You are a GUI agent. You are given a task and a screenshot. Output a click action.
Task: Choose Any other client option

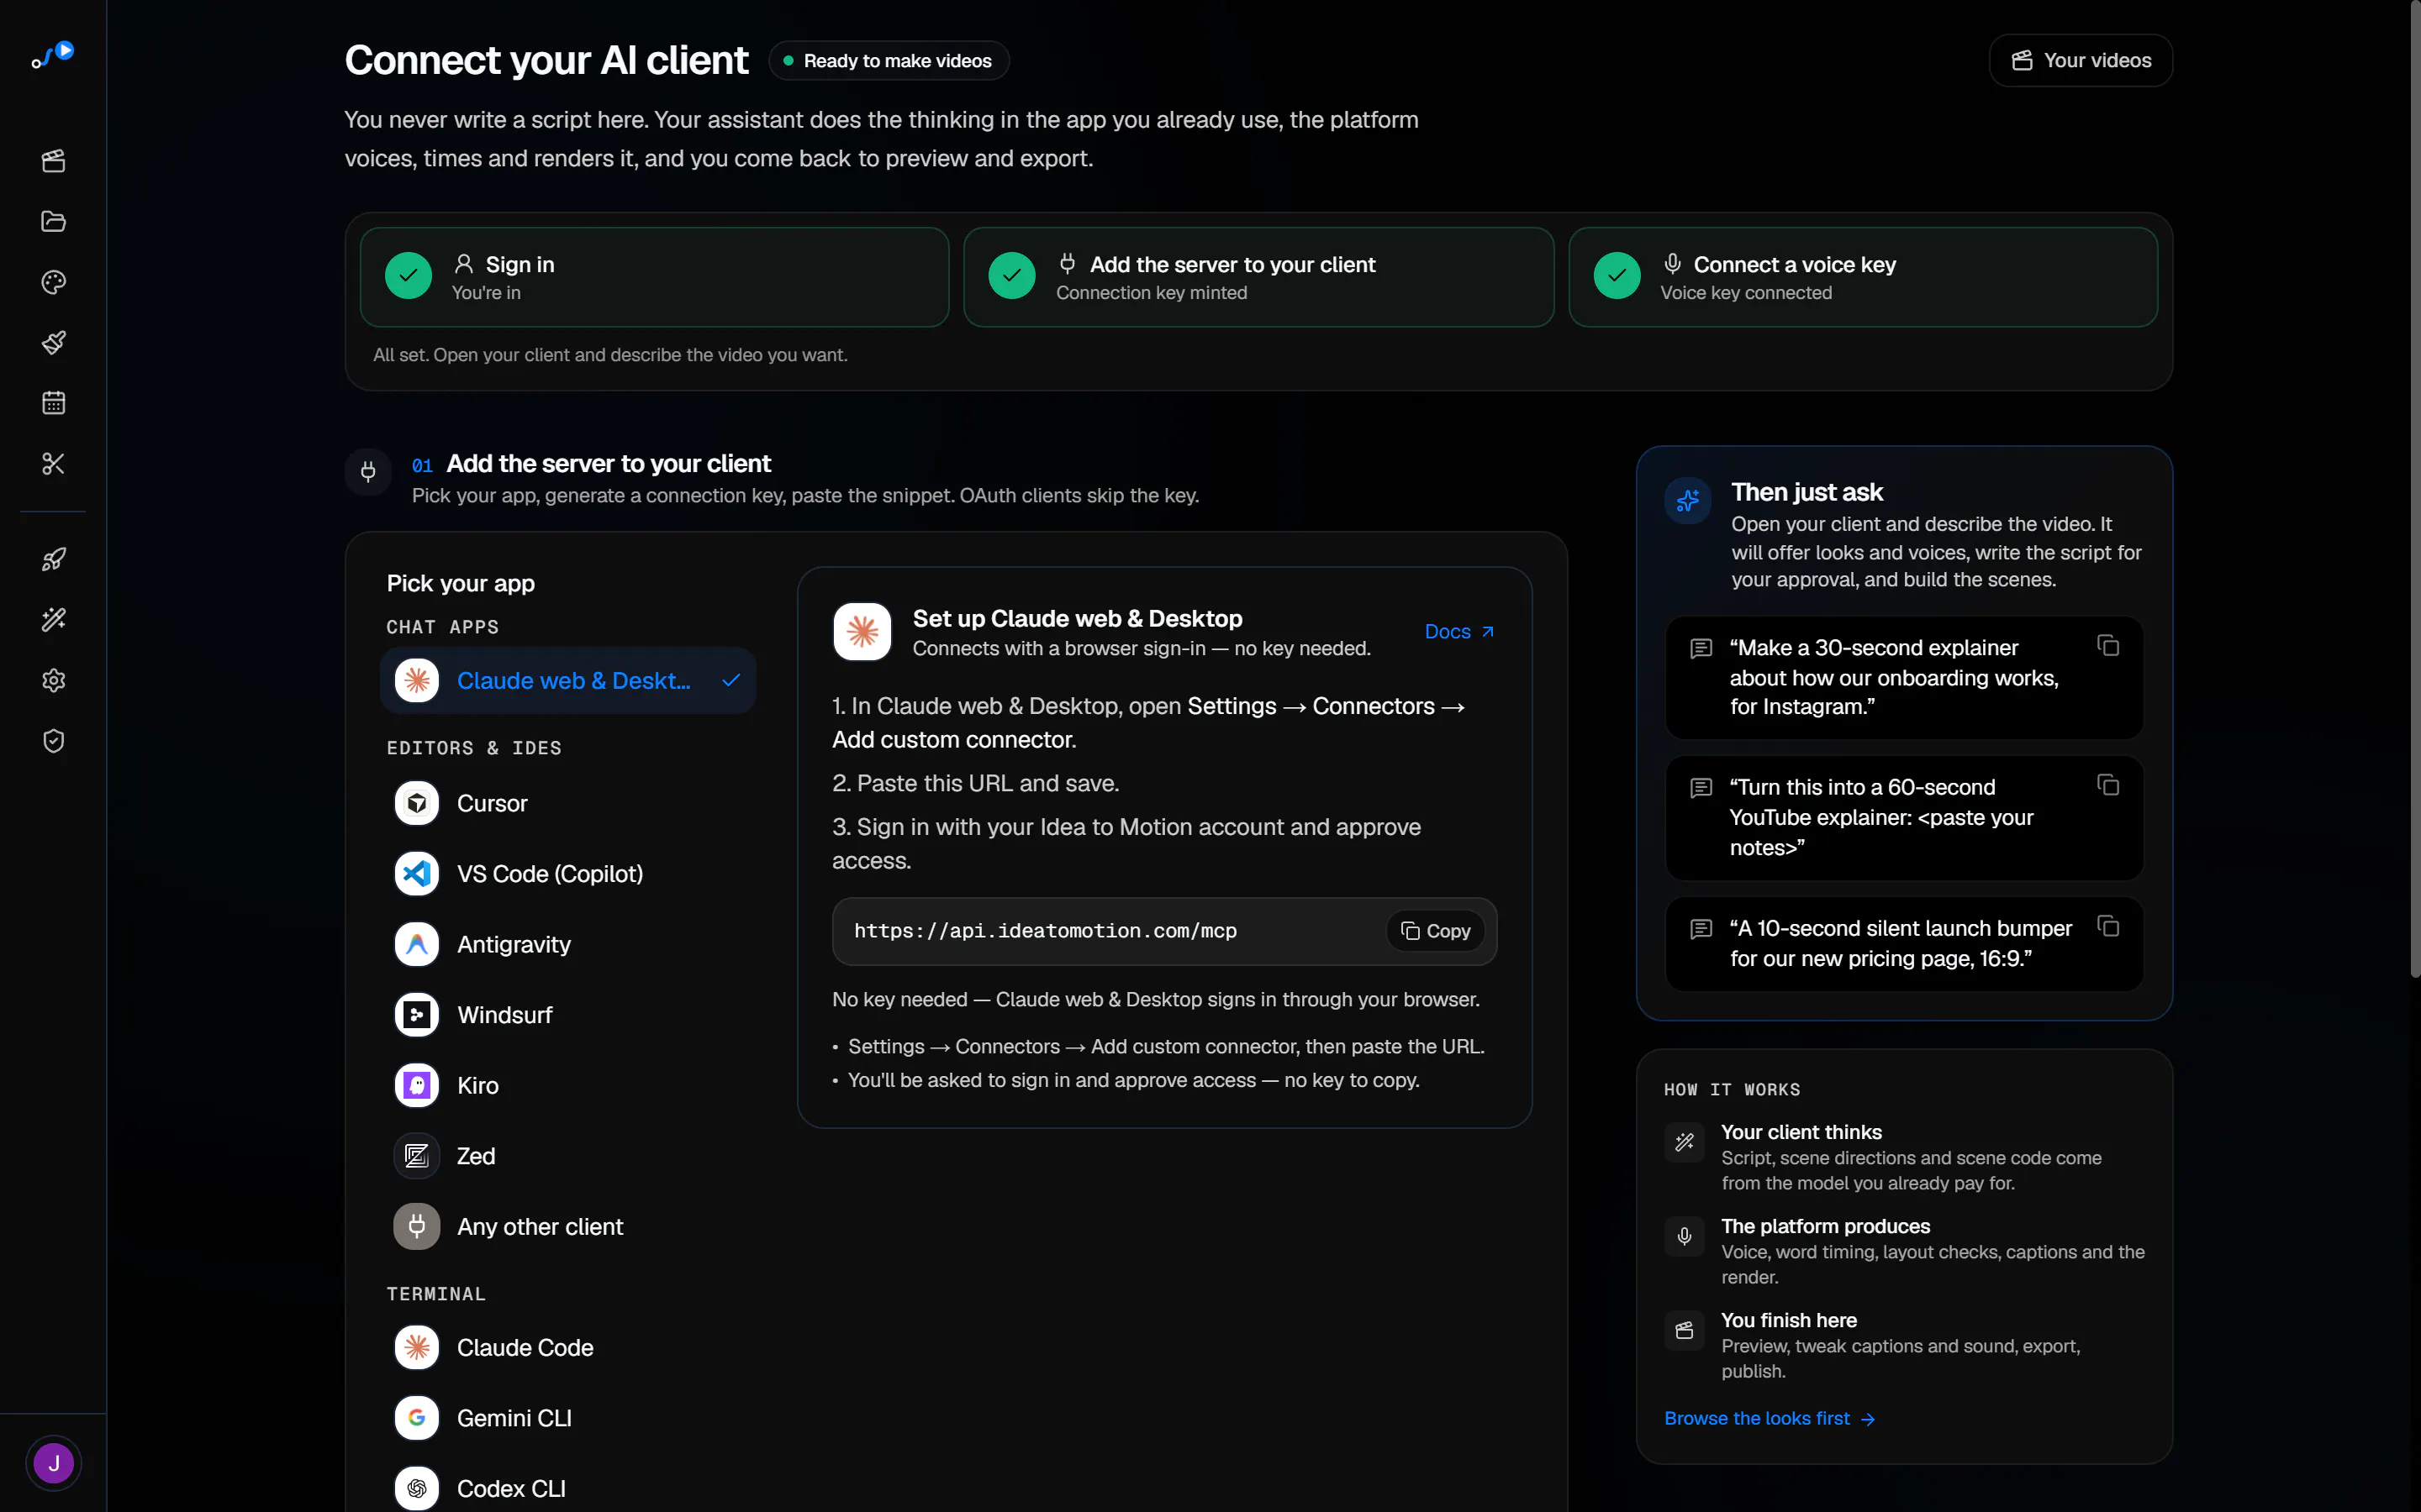(568, 1226)
